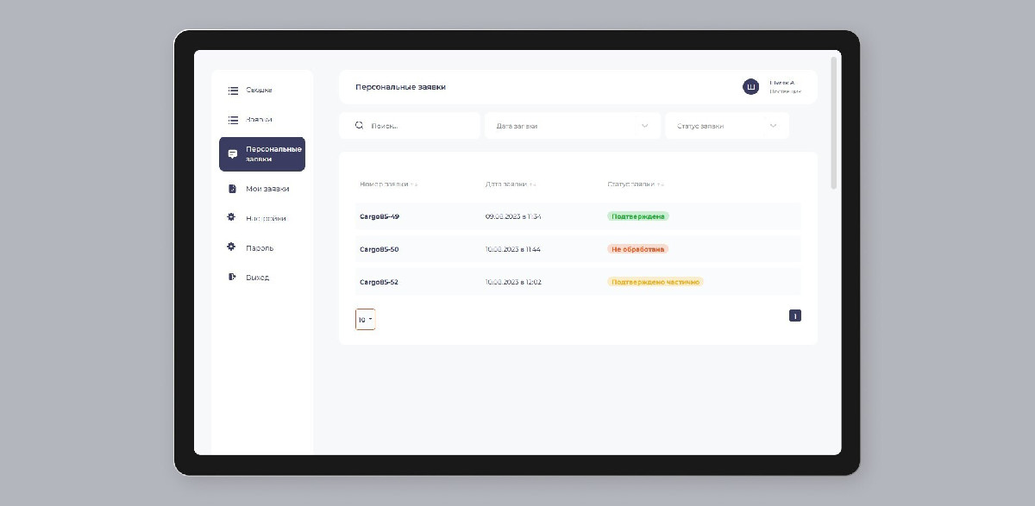The height and width of the screenshot is (506, 1035).
Task: Click the gear icon beside Пароль
Action: tap(231, 247)
